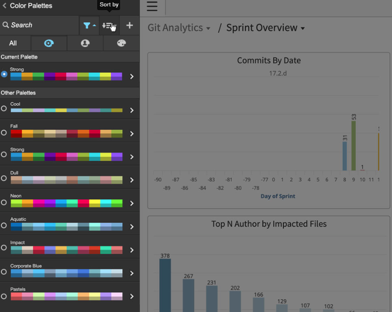Click the Impact palette color strip
Screen dimensions: 392x312
click(x=67, y=250)
